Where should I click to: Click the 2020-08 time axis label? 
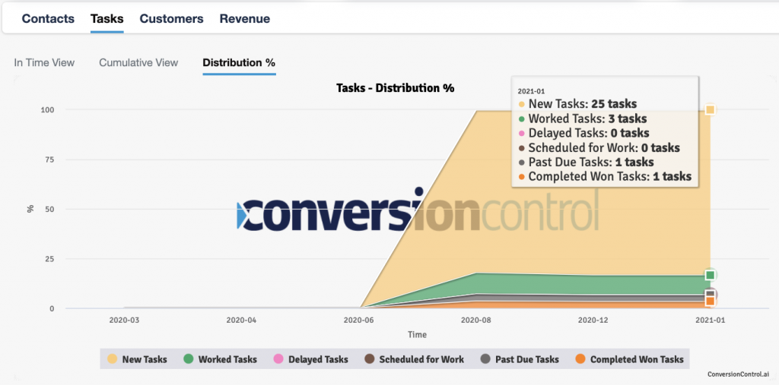(x=476, y=320)
